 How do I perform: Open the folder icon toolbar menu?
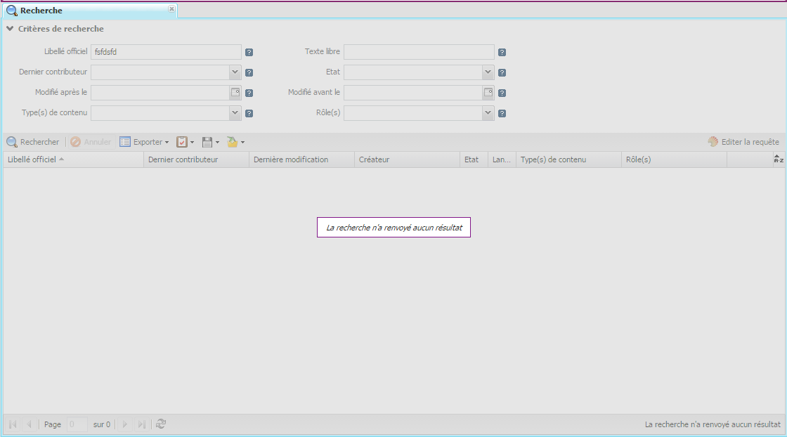pyautogui.click(x=235, y=142)
